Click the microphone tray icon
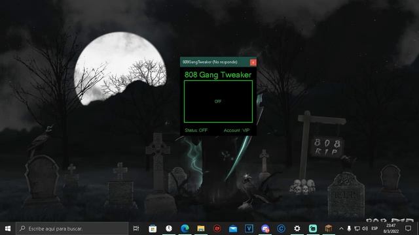Viewport: 419px width, 235px height. coord(349,228)
